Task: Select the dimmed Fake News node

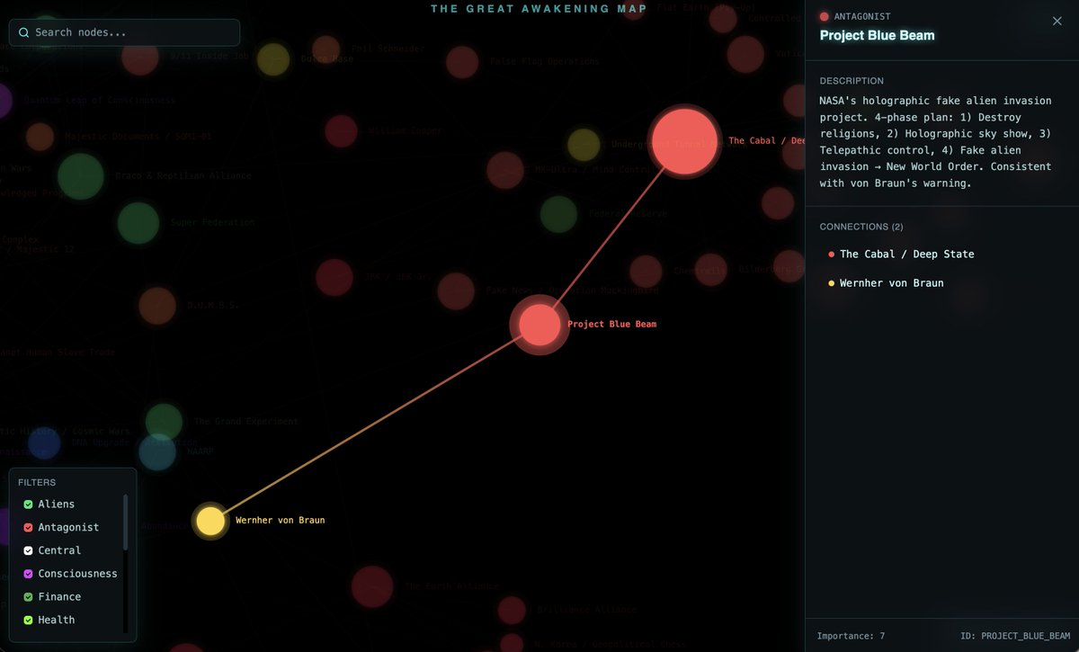Action: (x=456, y=291)
